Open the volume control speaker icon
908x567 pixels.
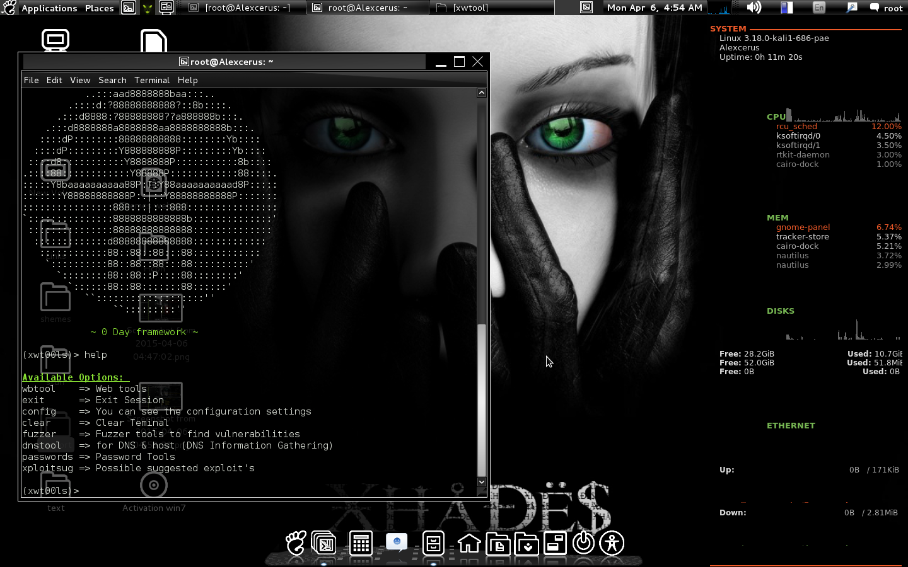[x=754, y=8]
